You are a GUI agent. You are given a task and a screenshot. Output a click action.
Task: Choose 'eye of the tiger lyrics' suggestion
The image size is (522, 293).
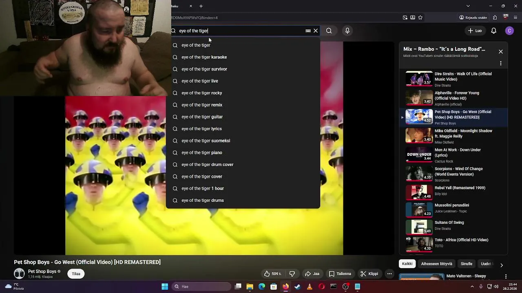pos(243,129)
